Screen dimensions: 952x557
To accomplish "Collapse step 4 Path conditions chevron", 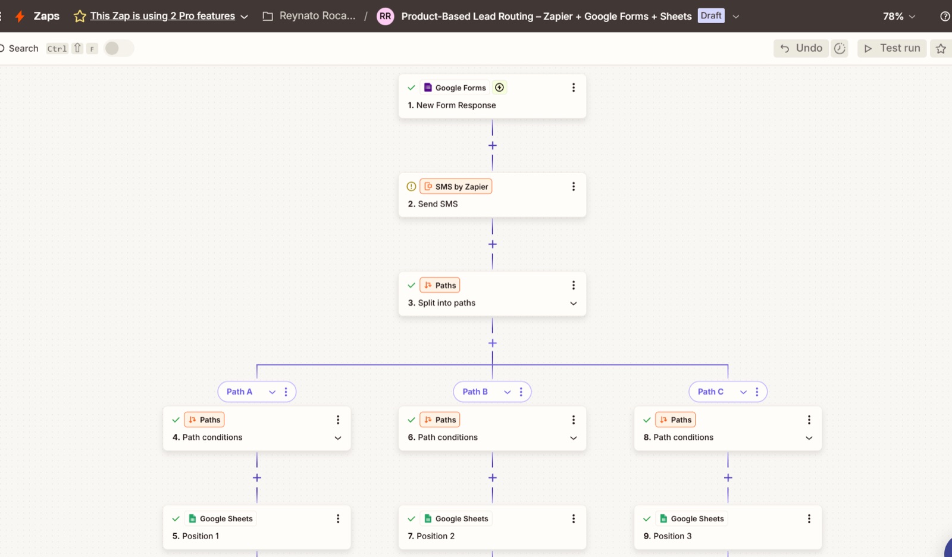I will [x=338, y=438].
